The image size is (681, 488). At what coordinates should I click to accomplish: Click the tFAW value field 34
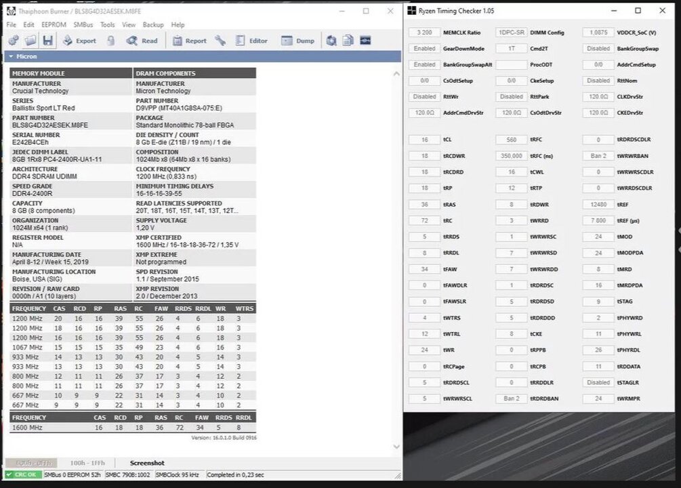pyautogui.click(x=424, y=270)
